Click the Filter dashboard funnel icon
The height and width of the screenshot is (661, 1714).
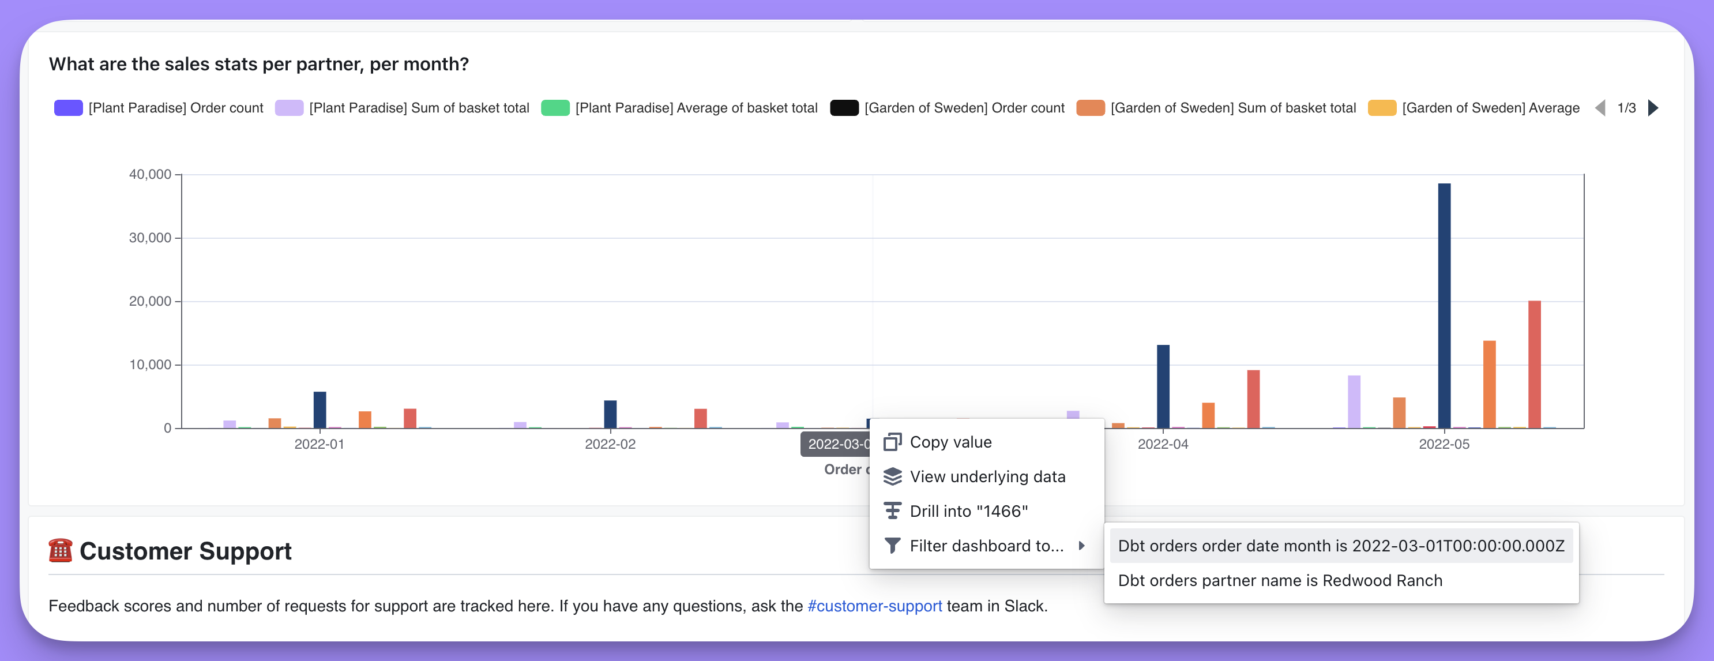tap(892, 546)
